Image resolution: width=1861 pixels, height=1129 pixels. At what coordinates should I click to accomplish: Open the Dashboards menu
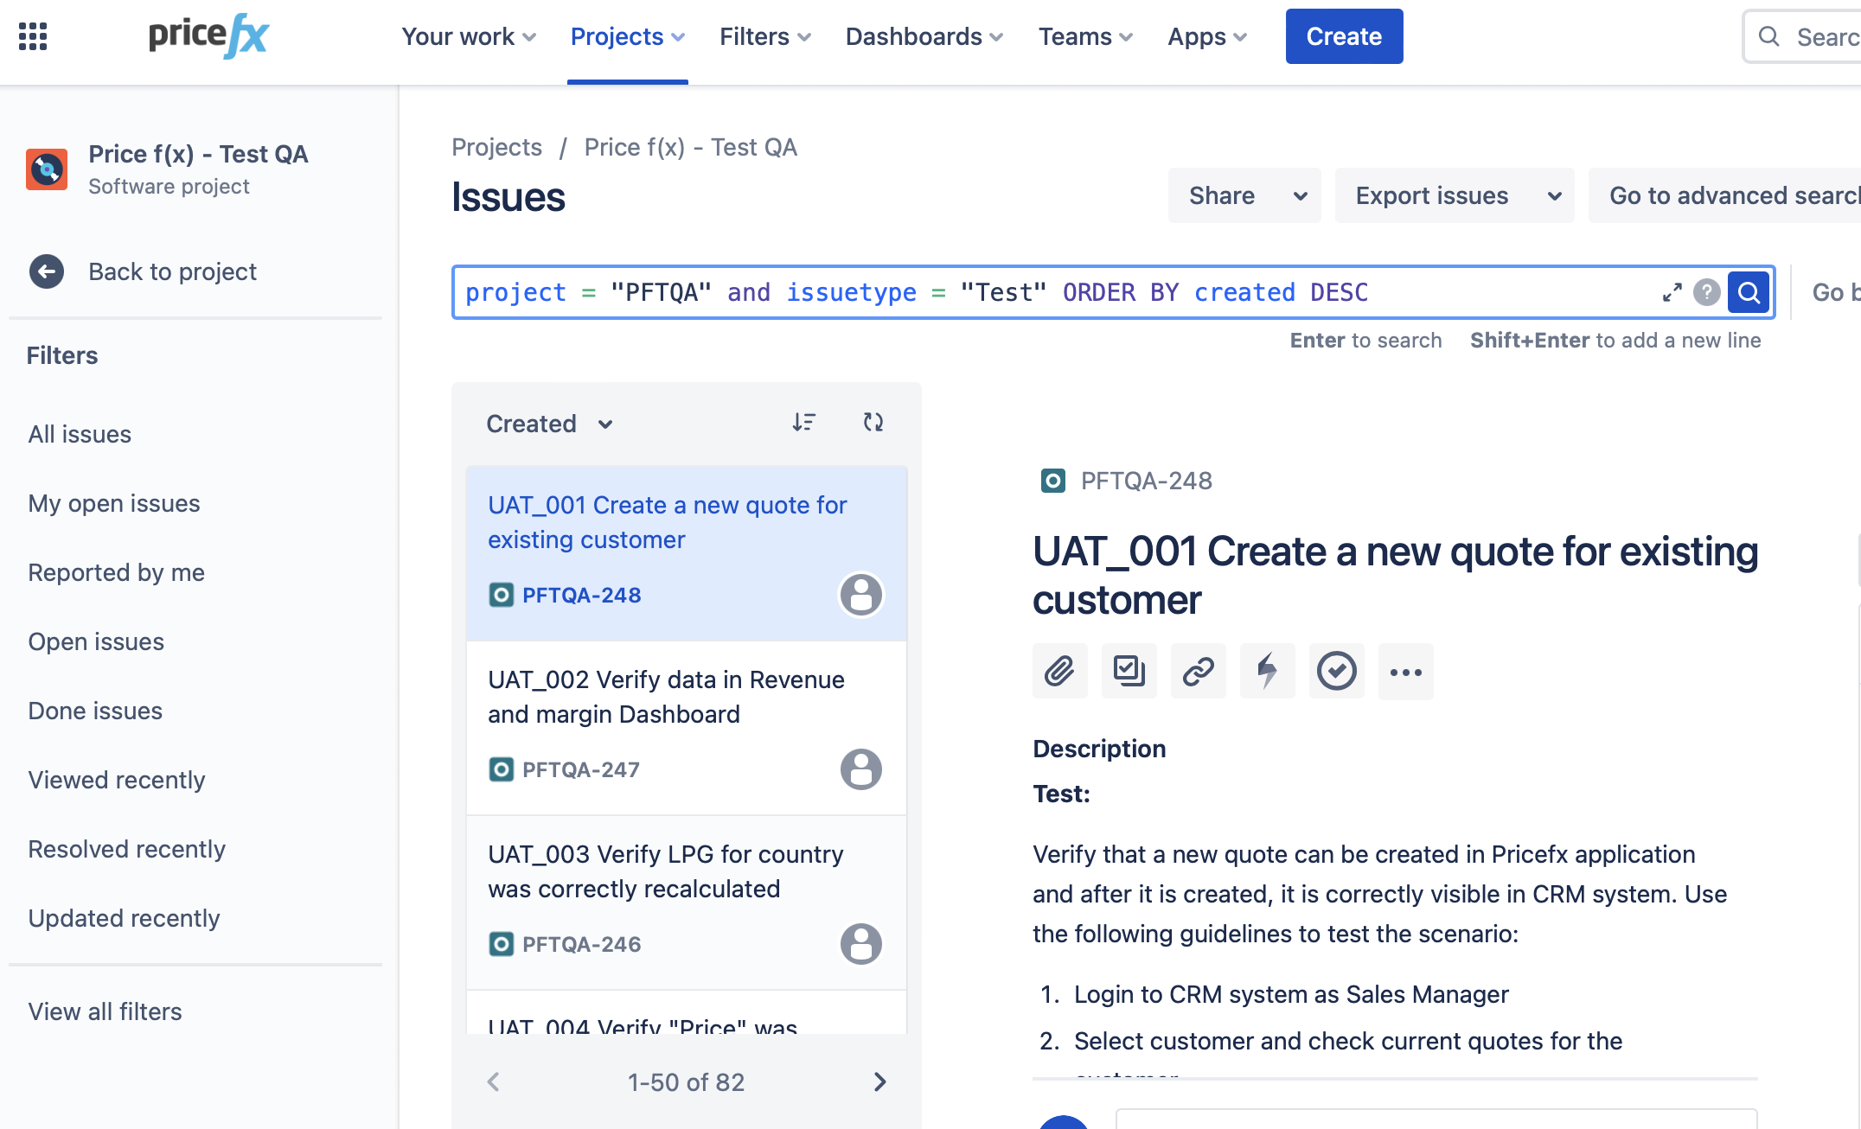pyautogui.click(x=924, y=36)
